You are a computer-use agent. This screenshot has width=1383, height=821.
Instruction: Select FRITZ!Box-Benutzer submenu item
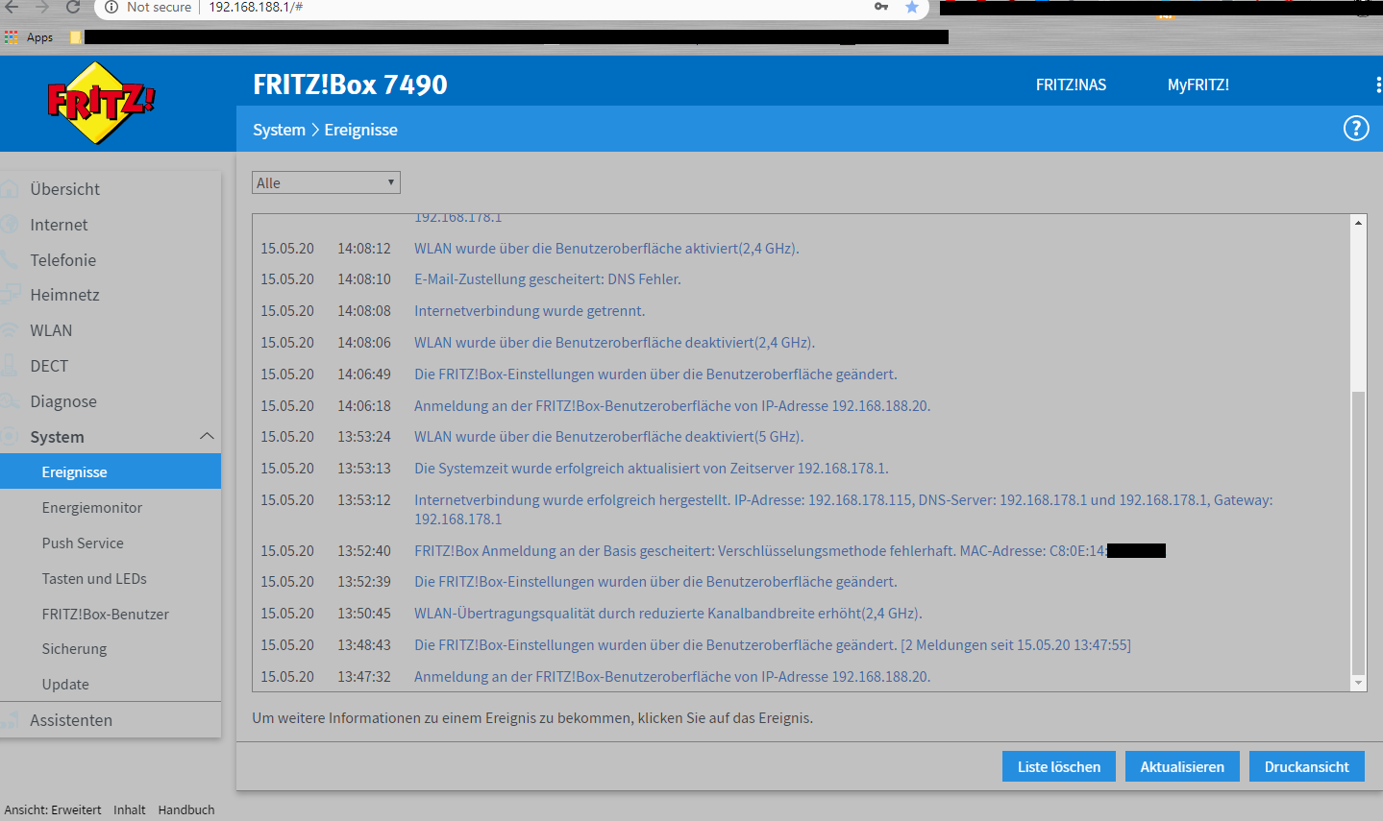point(106,614)
